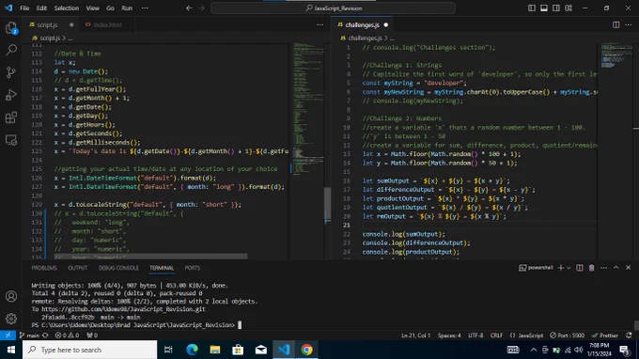The image size is (639, 359).
Task: Open Run and Debug view icon
Action: pyautogui.click(x=11, y=95)
